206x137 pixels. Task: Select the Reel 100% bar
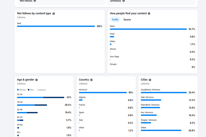56,26
